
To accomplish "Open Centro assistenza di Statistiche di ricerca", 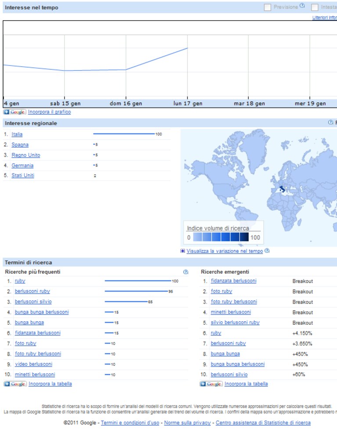I will point(263,423).
